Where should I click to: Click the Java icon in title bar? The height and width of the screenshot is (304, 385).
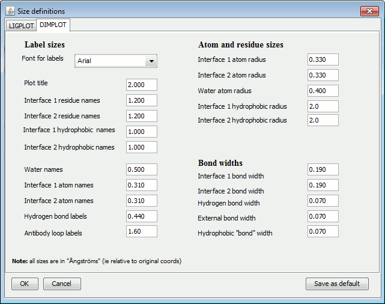coord(9,11)
